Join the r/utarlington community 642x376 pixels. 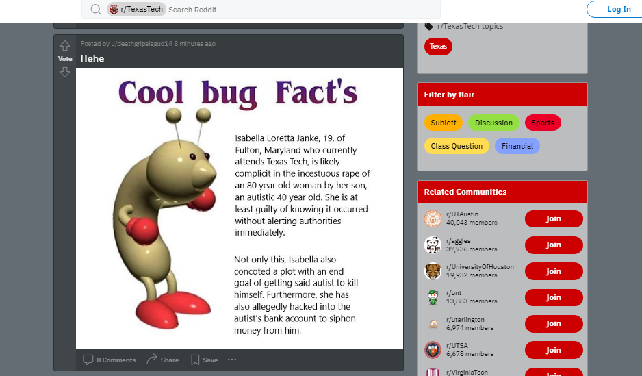pos(554,323)
